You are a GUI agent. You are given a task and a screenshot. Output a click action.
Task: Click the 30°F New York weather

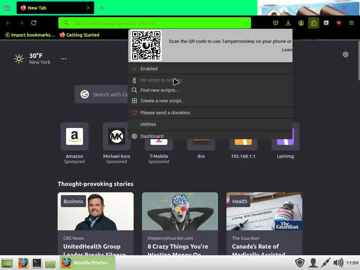click(32, 59)
